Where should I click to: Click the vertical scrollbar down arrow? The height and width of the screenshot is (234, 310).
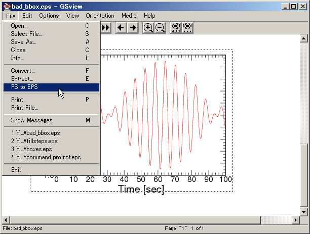[x=303, y=210]
